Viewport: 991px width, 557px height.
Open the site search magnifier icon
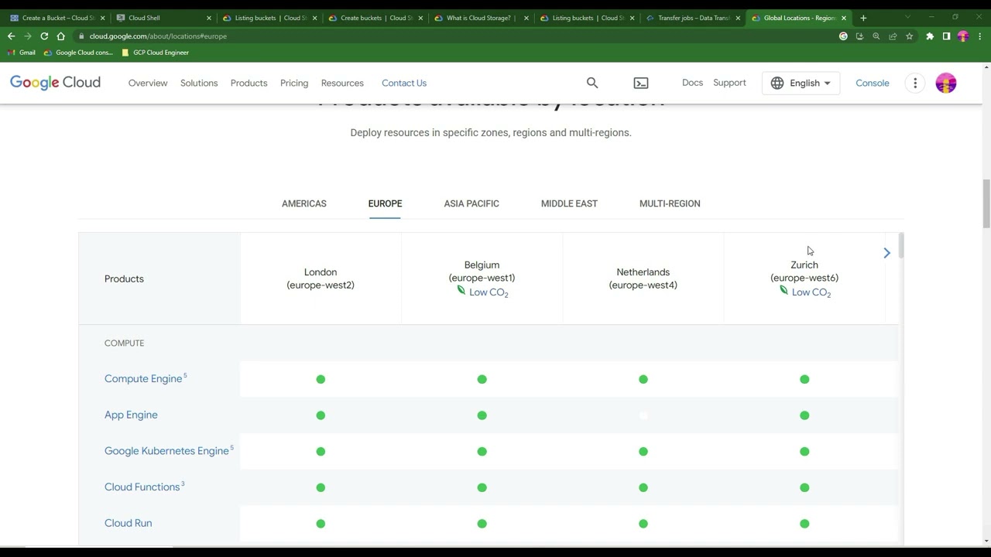pos(592,83)
